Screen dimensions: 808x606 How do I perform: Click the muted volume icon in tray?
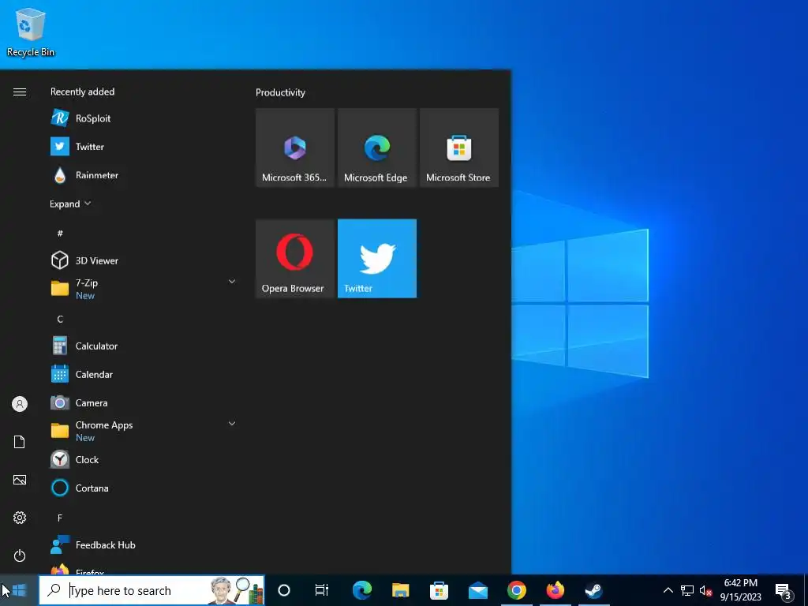pos(706,590)
